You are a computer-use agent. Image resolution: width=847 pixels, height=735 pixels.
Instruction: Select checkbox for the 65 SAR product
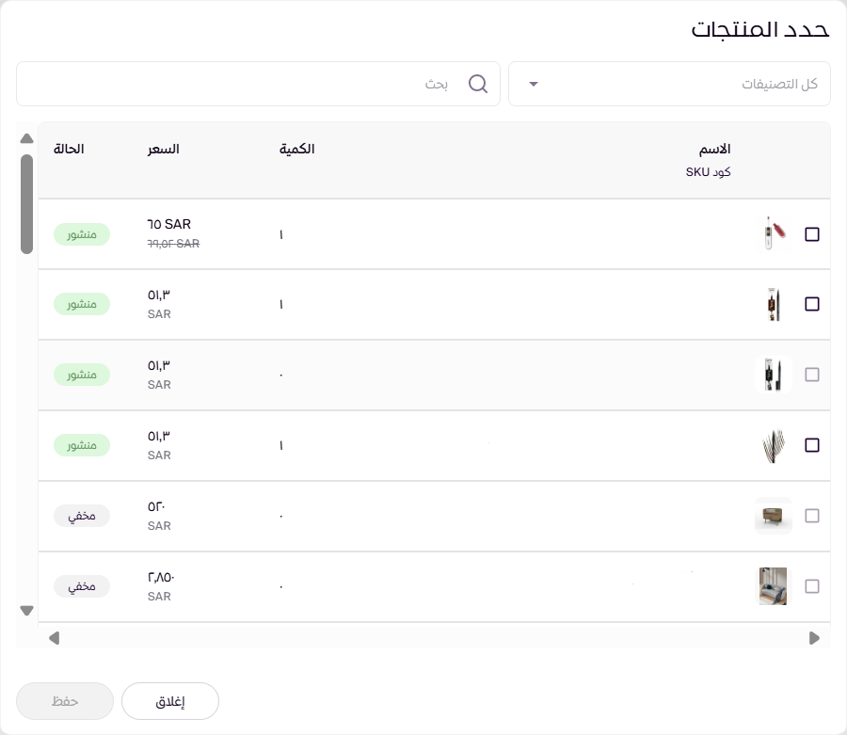click(812, 234)
